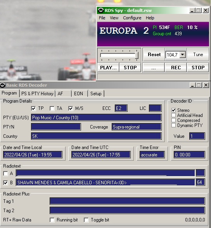
Task: Switch to the PS & PTY History tab
Action: 37,94
